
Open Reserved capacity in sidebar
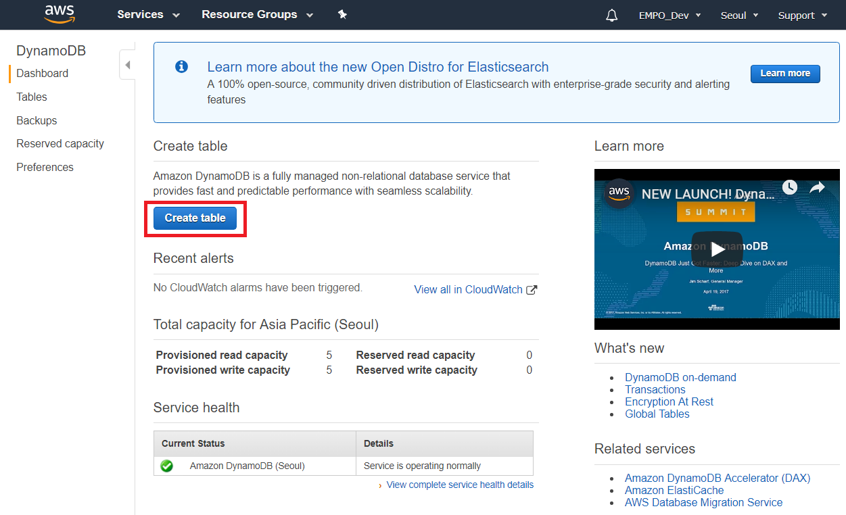click(x=60, y=143)
